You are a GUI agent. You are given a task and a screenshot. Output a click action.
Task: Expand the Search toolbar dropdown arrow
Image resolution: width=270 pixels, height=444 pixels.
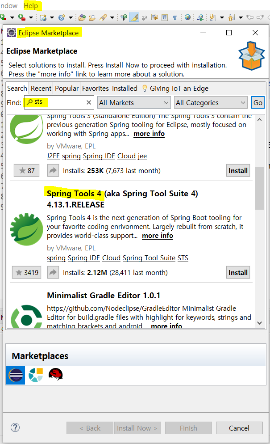tap(112, 17)
